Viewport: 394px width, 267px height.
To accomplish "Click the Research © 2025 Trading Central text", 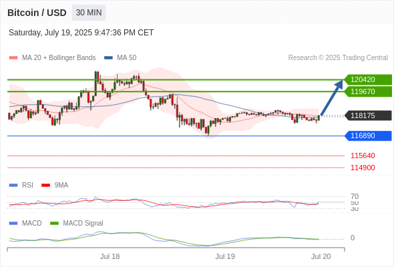I will click(x=338, y=58).
